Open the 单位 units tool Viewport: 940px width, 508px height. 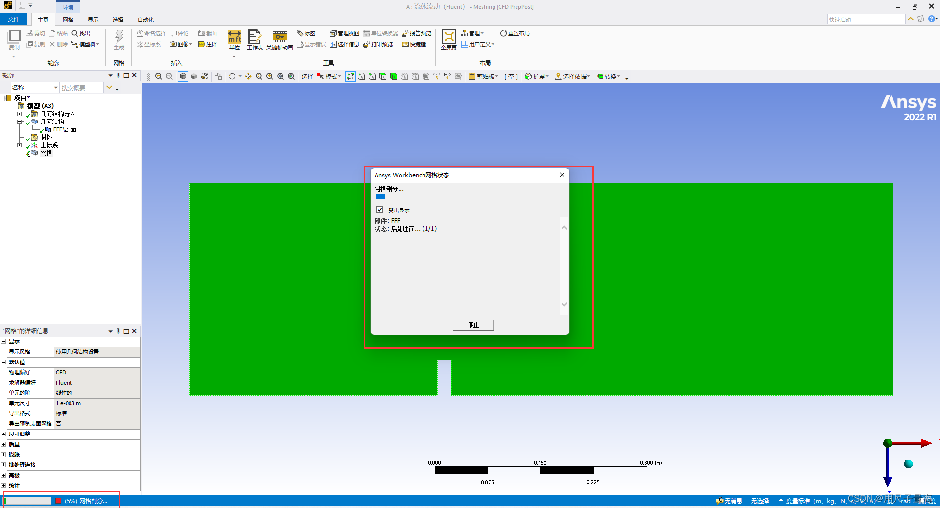(235, 40)
